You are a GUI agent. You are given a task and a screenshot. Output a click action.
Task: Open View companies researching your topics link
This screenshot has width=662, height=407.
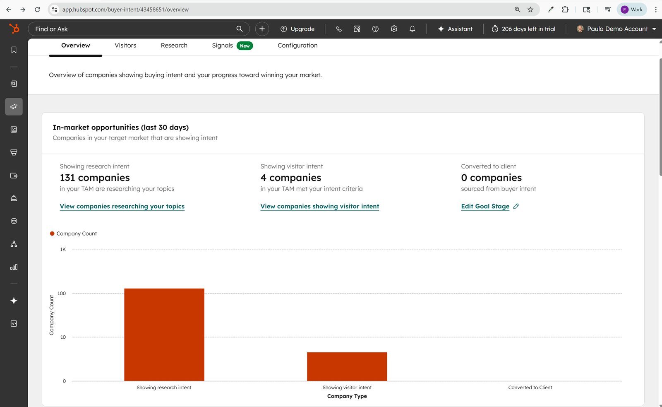122,206
